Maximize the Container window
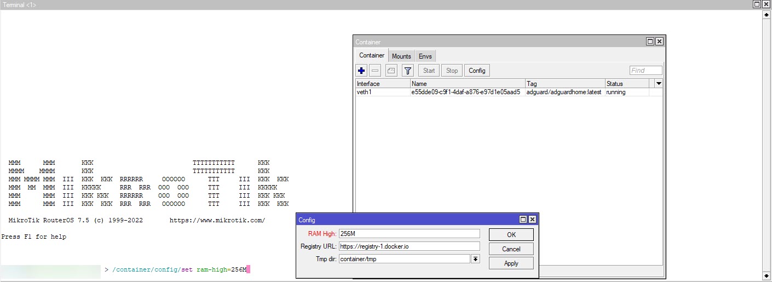Screen dimensions: 772x282 (650, 42)
